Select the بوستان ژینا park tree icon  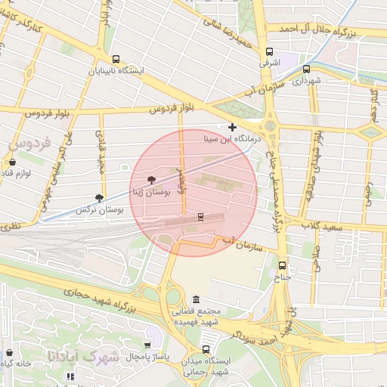(x=151, y=180)
